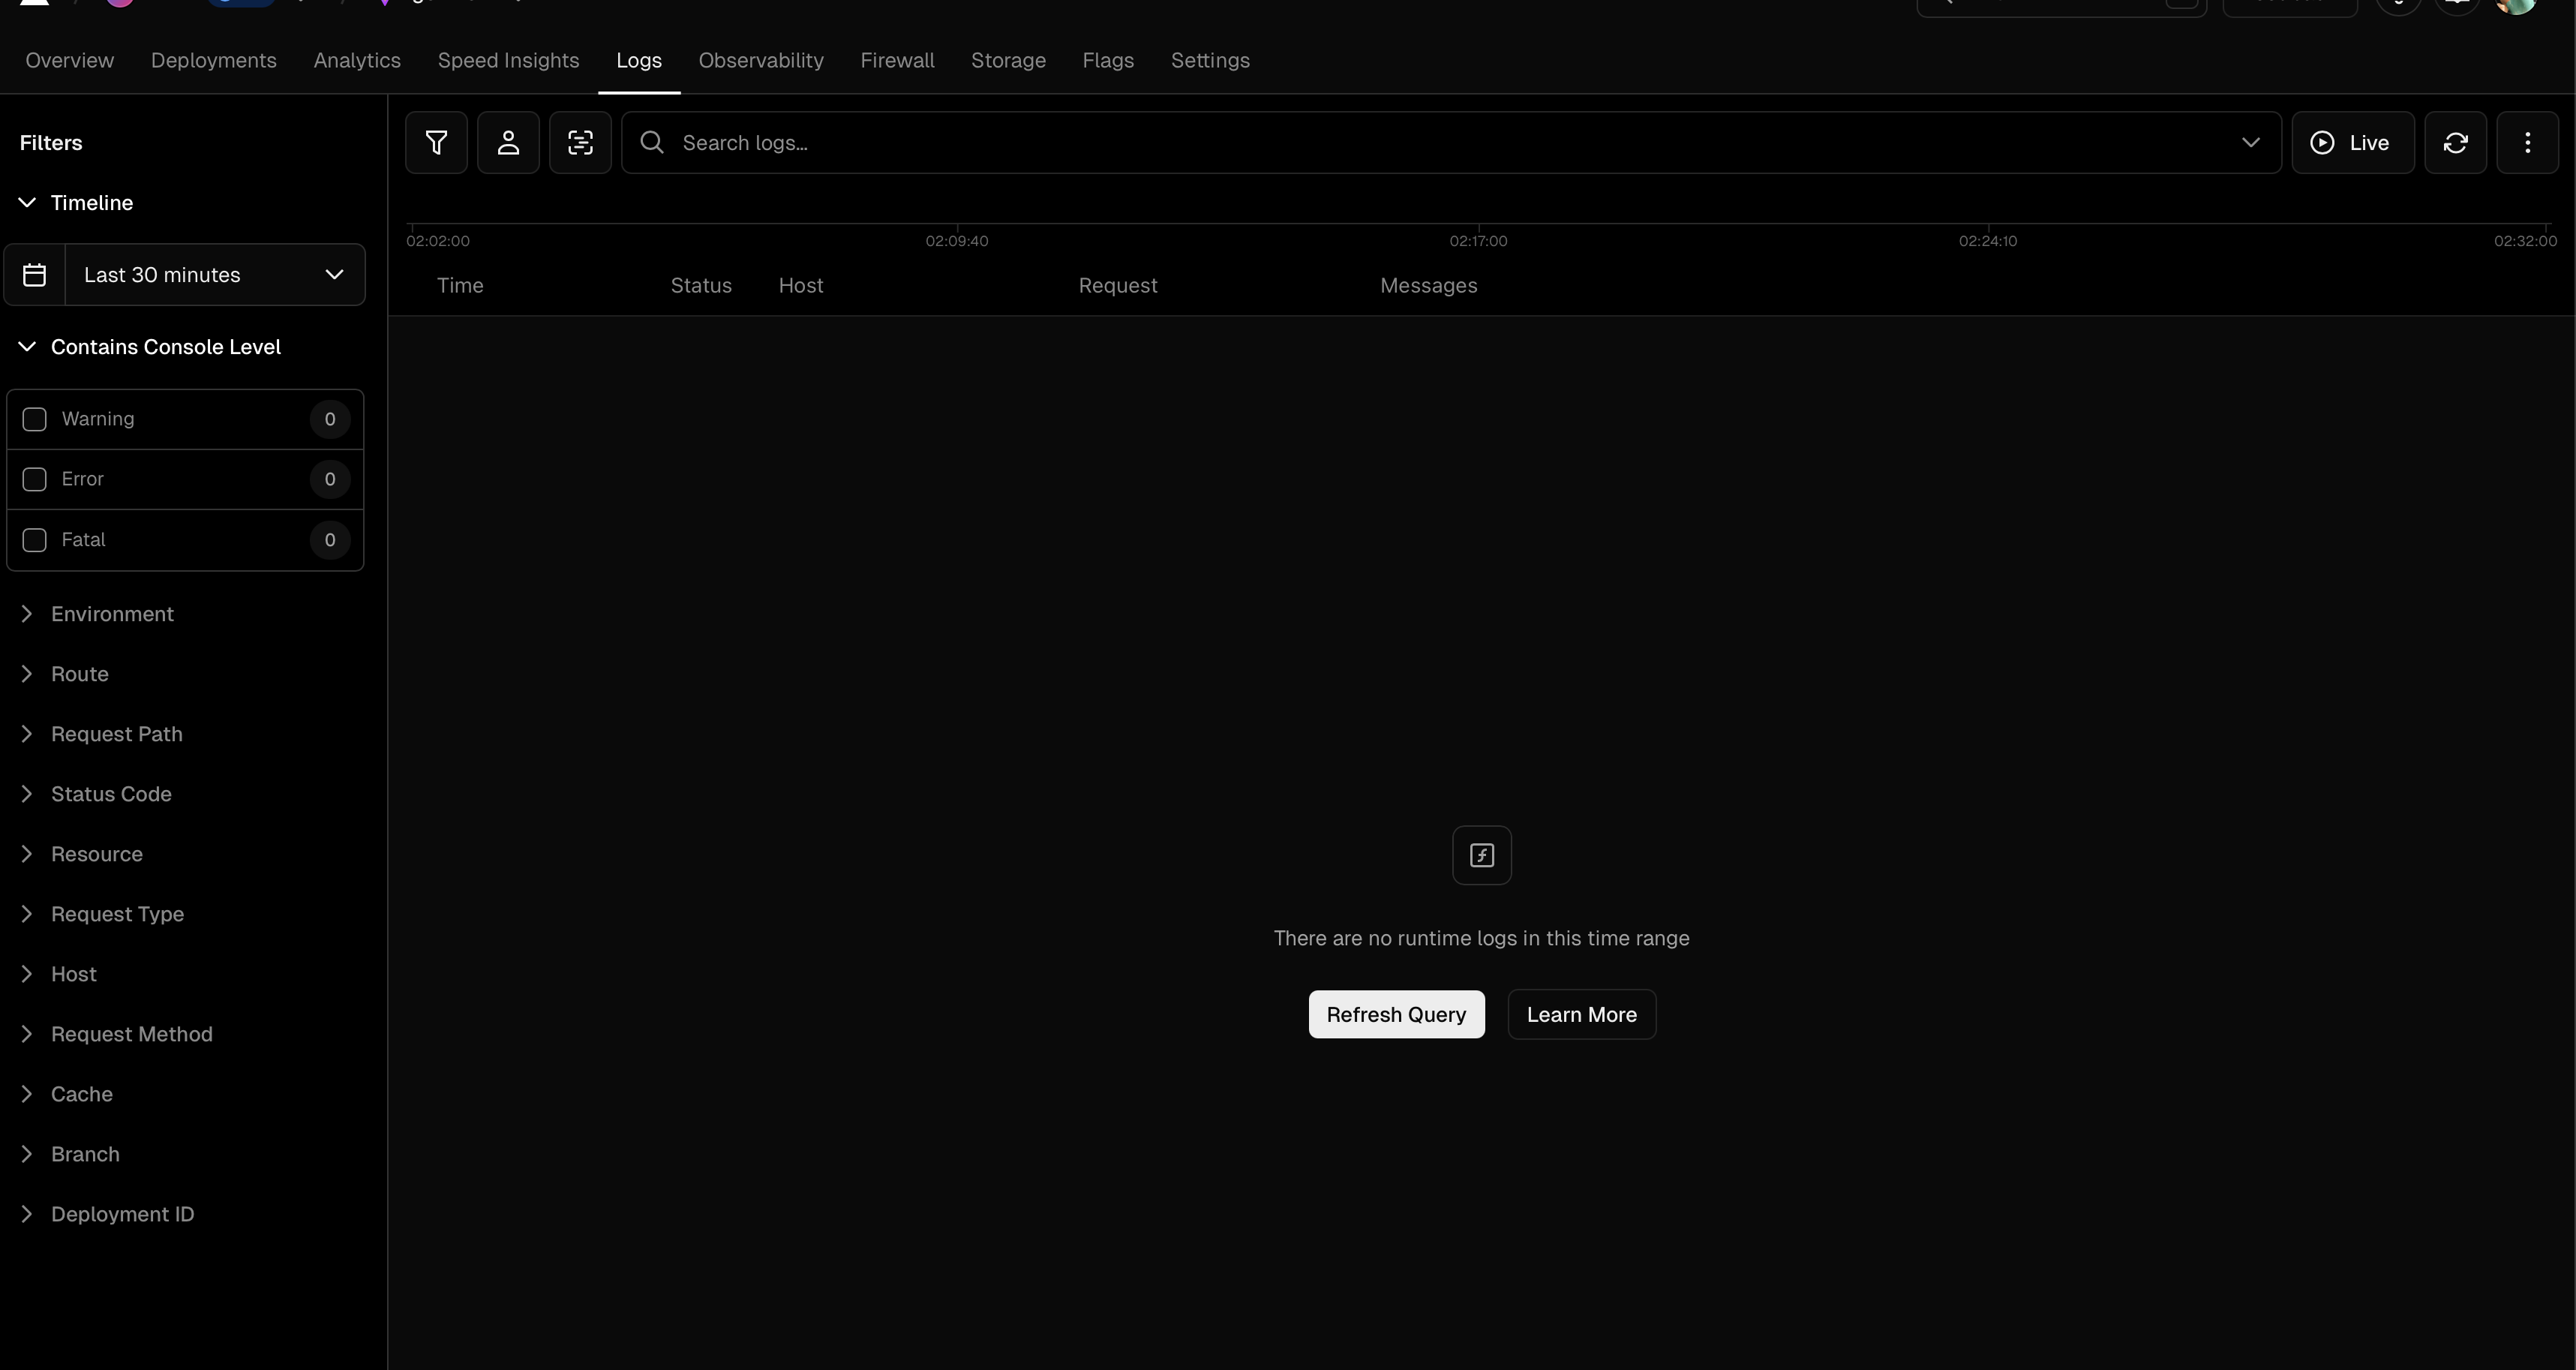Click the function icon above empty message

click(1481, 855)
